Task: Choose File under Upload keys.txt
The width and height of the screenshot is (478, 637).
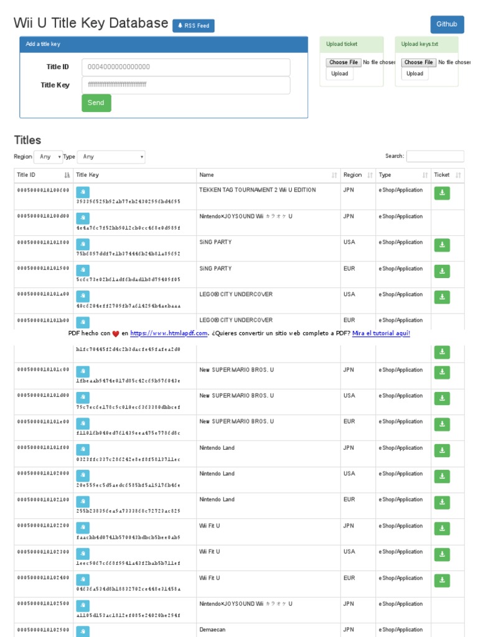Action: coord(419,63)
